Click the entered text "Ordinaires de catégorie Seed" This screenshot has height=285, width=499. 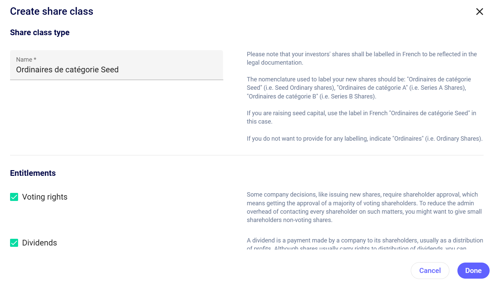tap(67, 70)
